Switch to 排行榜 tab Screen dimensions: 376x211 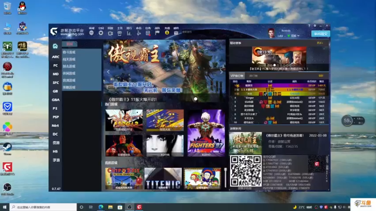click(253, 76)
